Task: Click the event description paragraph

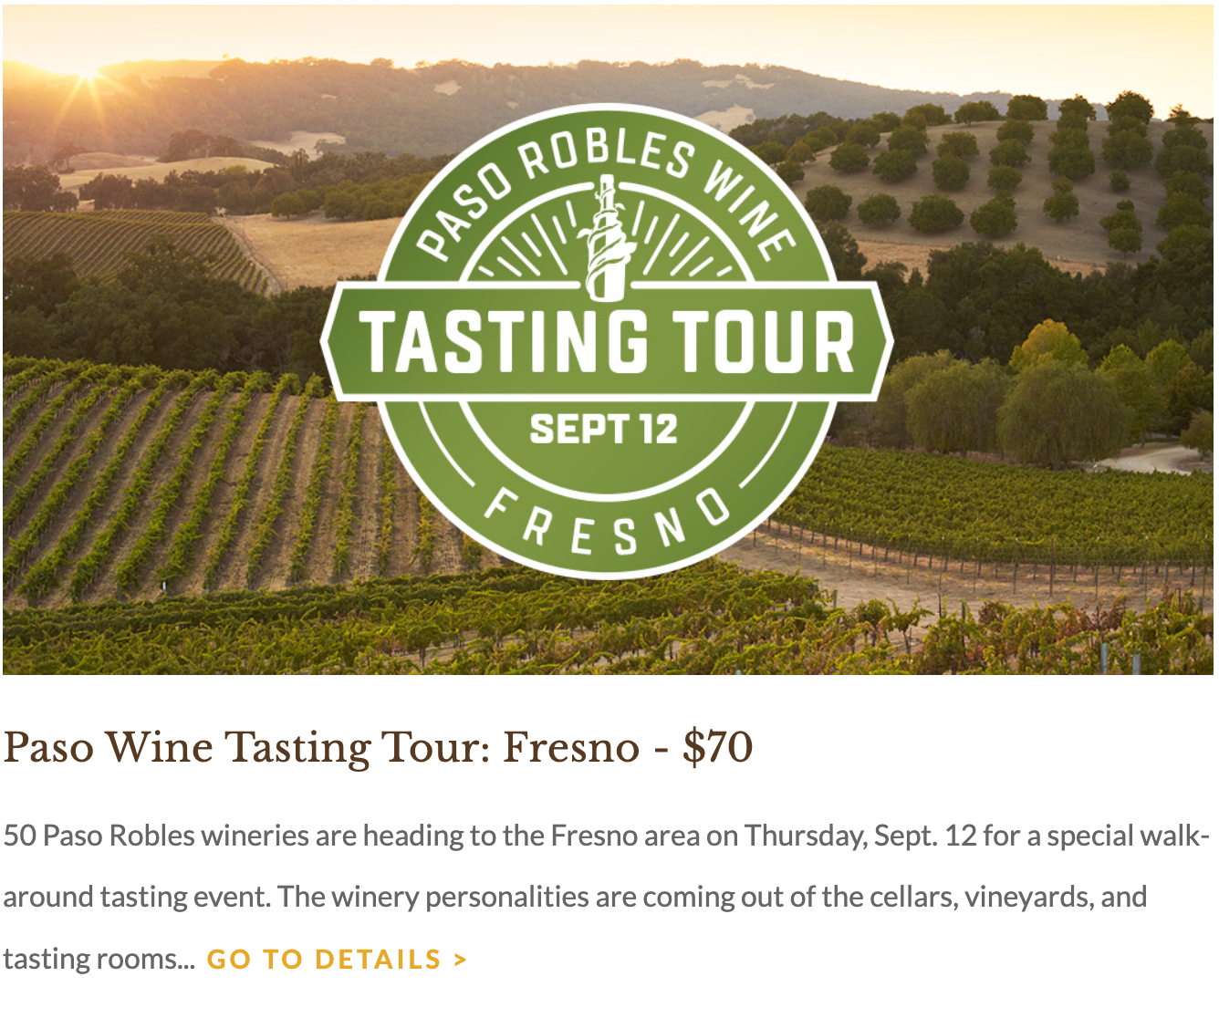Action: click(x=607, y=898)
